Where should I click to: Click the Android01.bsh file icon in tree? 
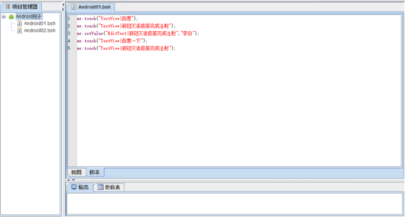point(19,23)
